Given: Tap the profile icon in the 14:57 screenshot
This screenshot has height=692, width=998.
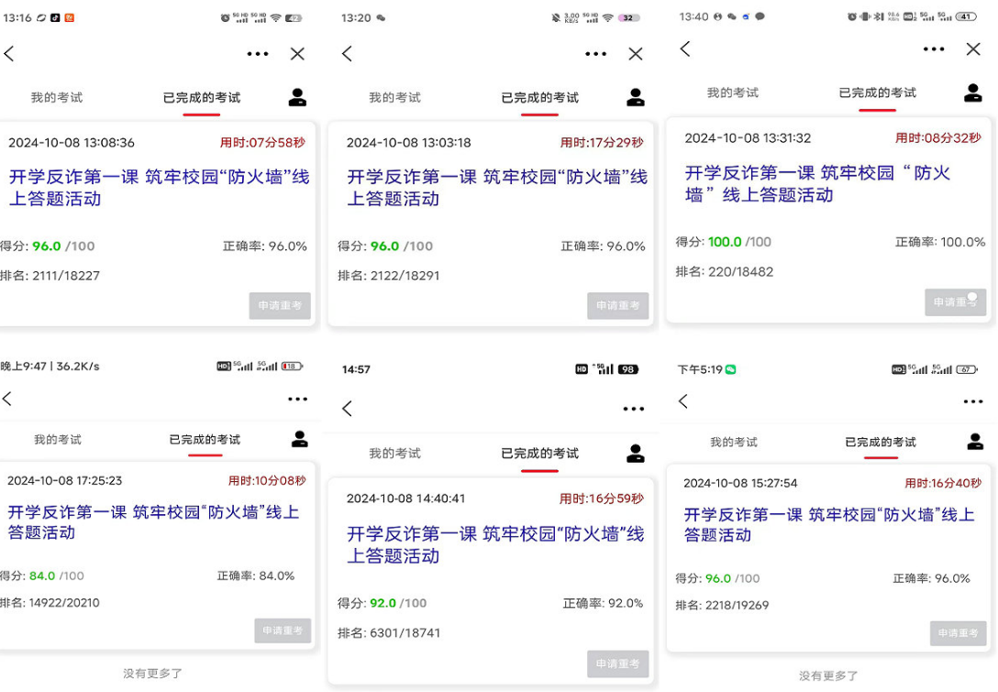Looking at the screenshot, I should click(635, 453).
